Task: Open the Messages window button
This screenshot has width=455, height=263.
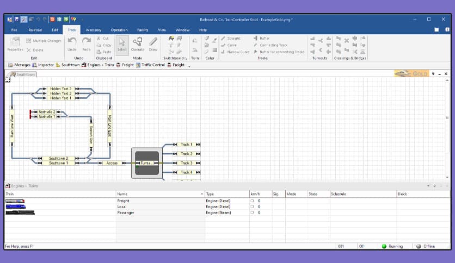Action: click(x=19, y=65)
